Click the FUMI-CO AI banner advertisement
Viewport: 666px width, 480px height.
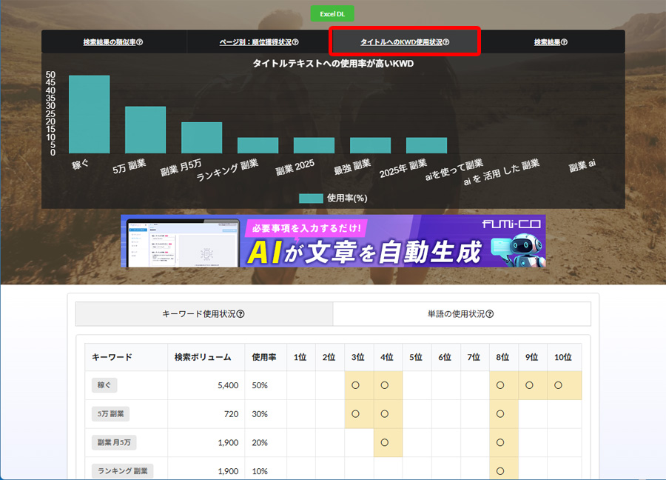333,241
